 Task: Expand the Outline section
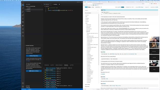[28, 86]
